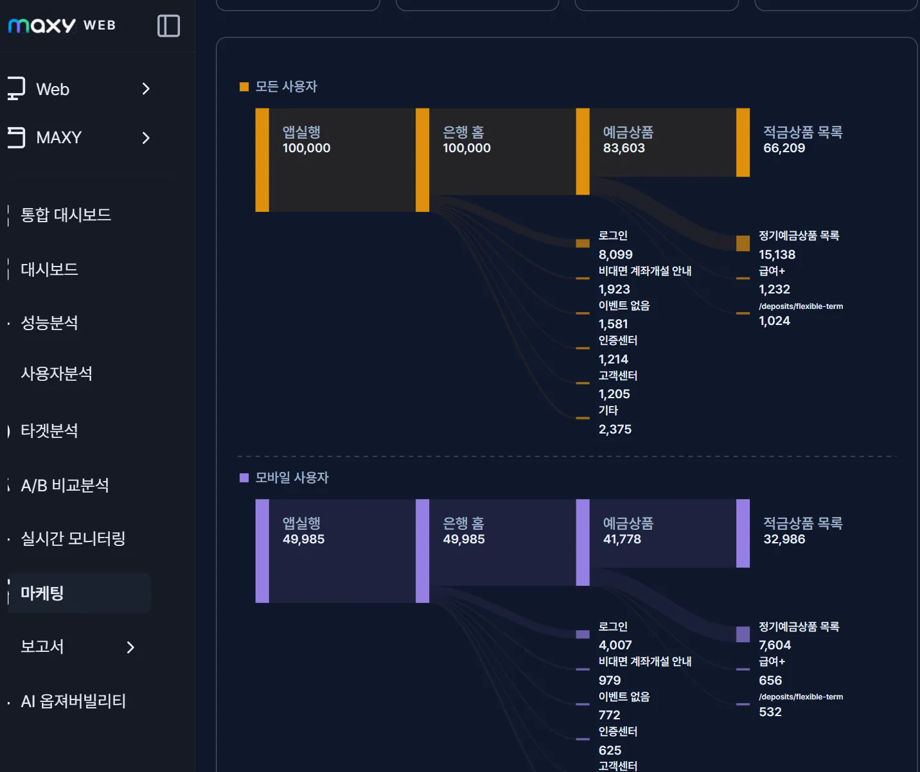
Task: Go to 사용자분석 page
Action: pos(57,373)
